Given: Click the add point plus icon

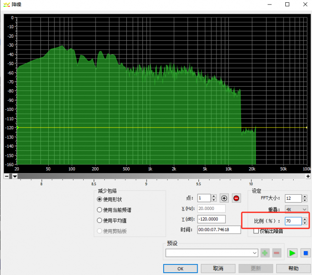Looking at the screenshot, I should (224, 198).
